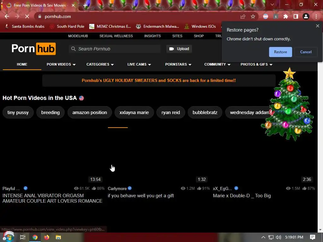Open the Chrome profile avatar

click(306, 16)
